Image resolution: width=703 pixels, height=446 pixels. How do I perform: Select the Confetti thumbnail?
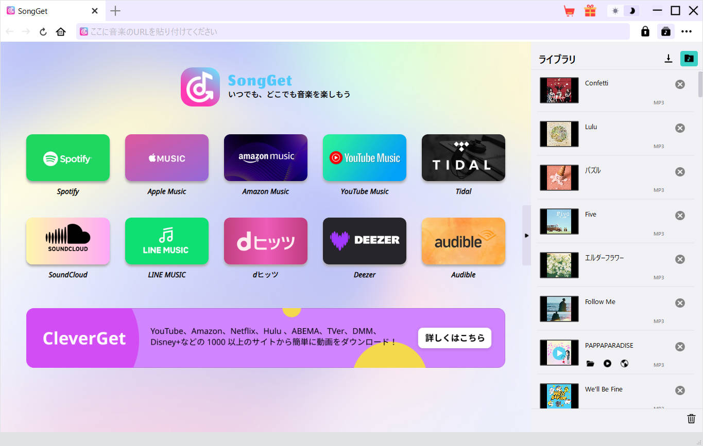[559, 90]
